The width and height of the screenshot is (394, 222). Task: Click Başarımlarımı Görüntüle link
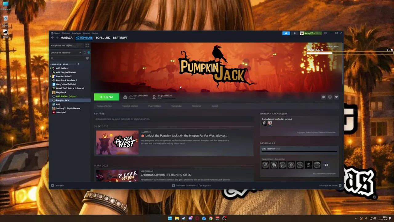(324, 174)
